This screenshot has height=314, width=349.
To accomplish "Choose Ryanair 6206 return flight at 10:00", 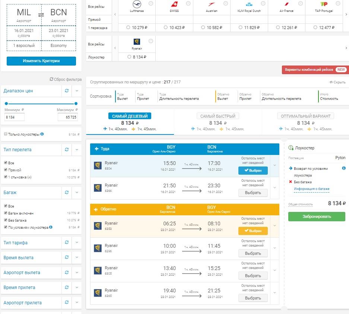I will (x=253, y=253).
